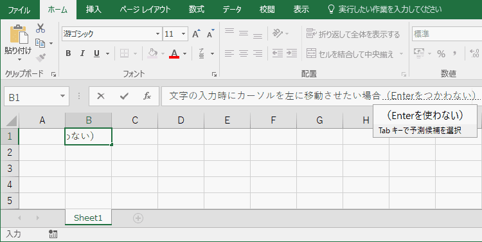Switch to the 挿入 tab

93,10
